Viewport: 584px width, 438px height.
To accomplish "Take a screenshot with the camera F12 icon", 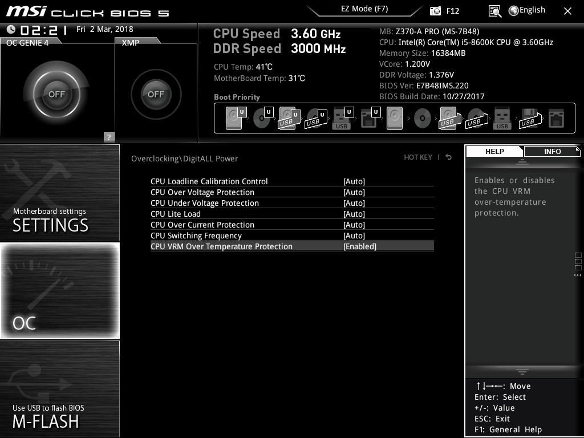I will (435, 11).
